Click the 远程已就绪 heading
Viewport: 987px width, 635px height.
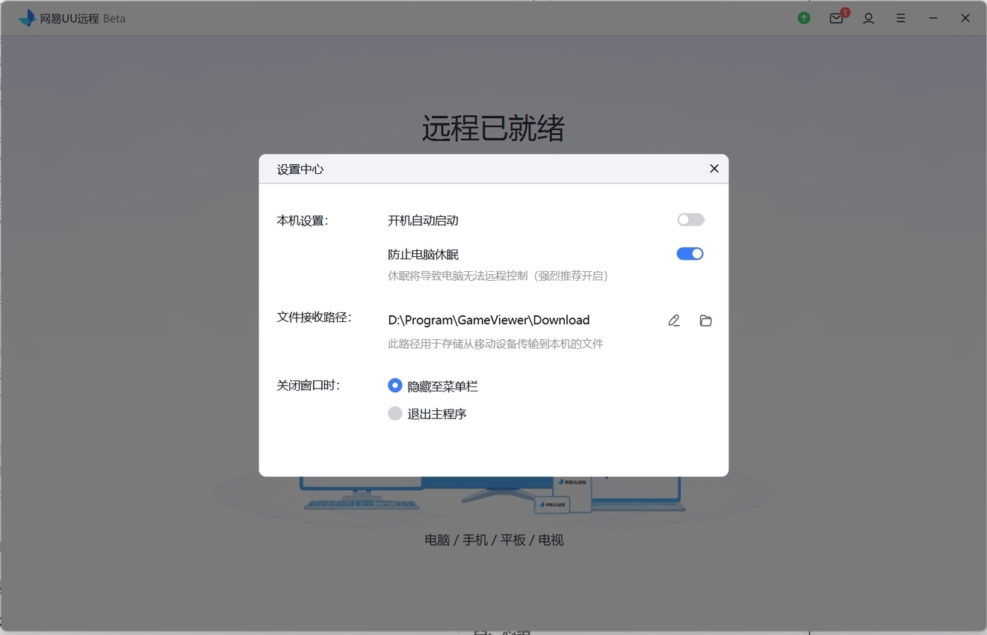pos(493,128)
